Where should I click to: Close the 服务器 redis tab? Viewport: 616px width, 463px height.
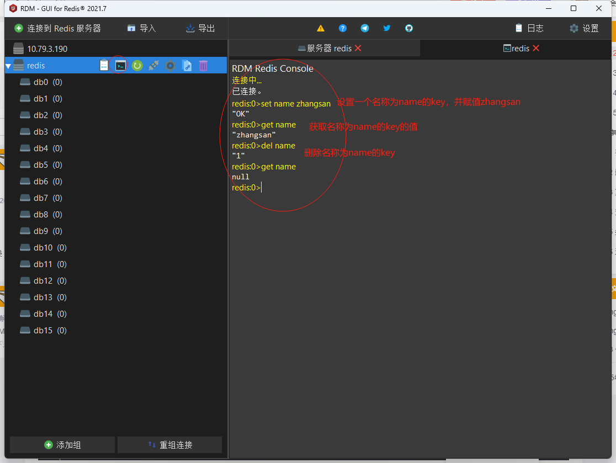pyautogui.click(x=358, y=49)
